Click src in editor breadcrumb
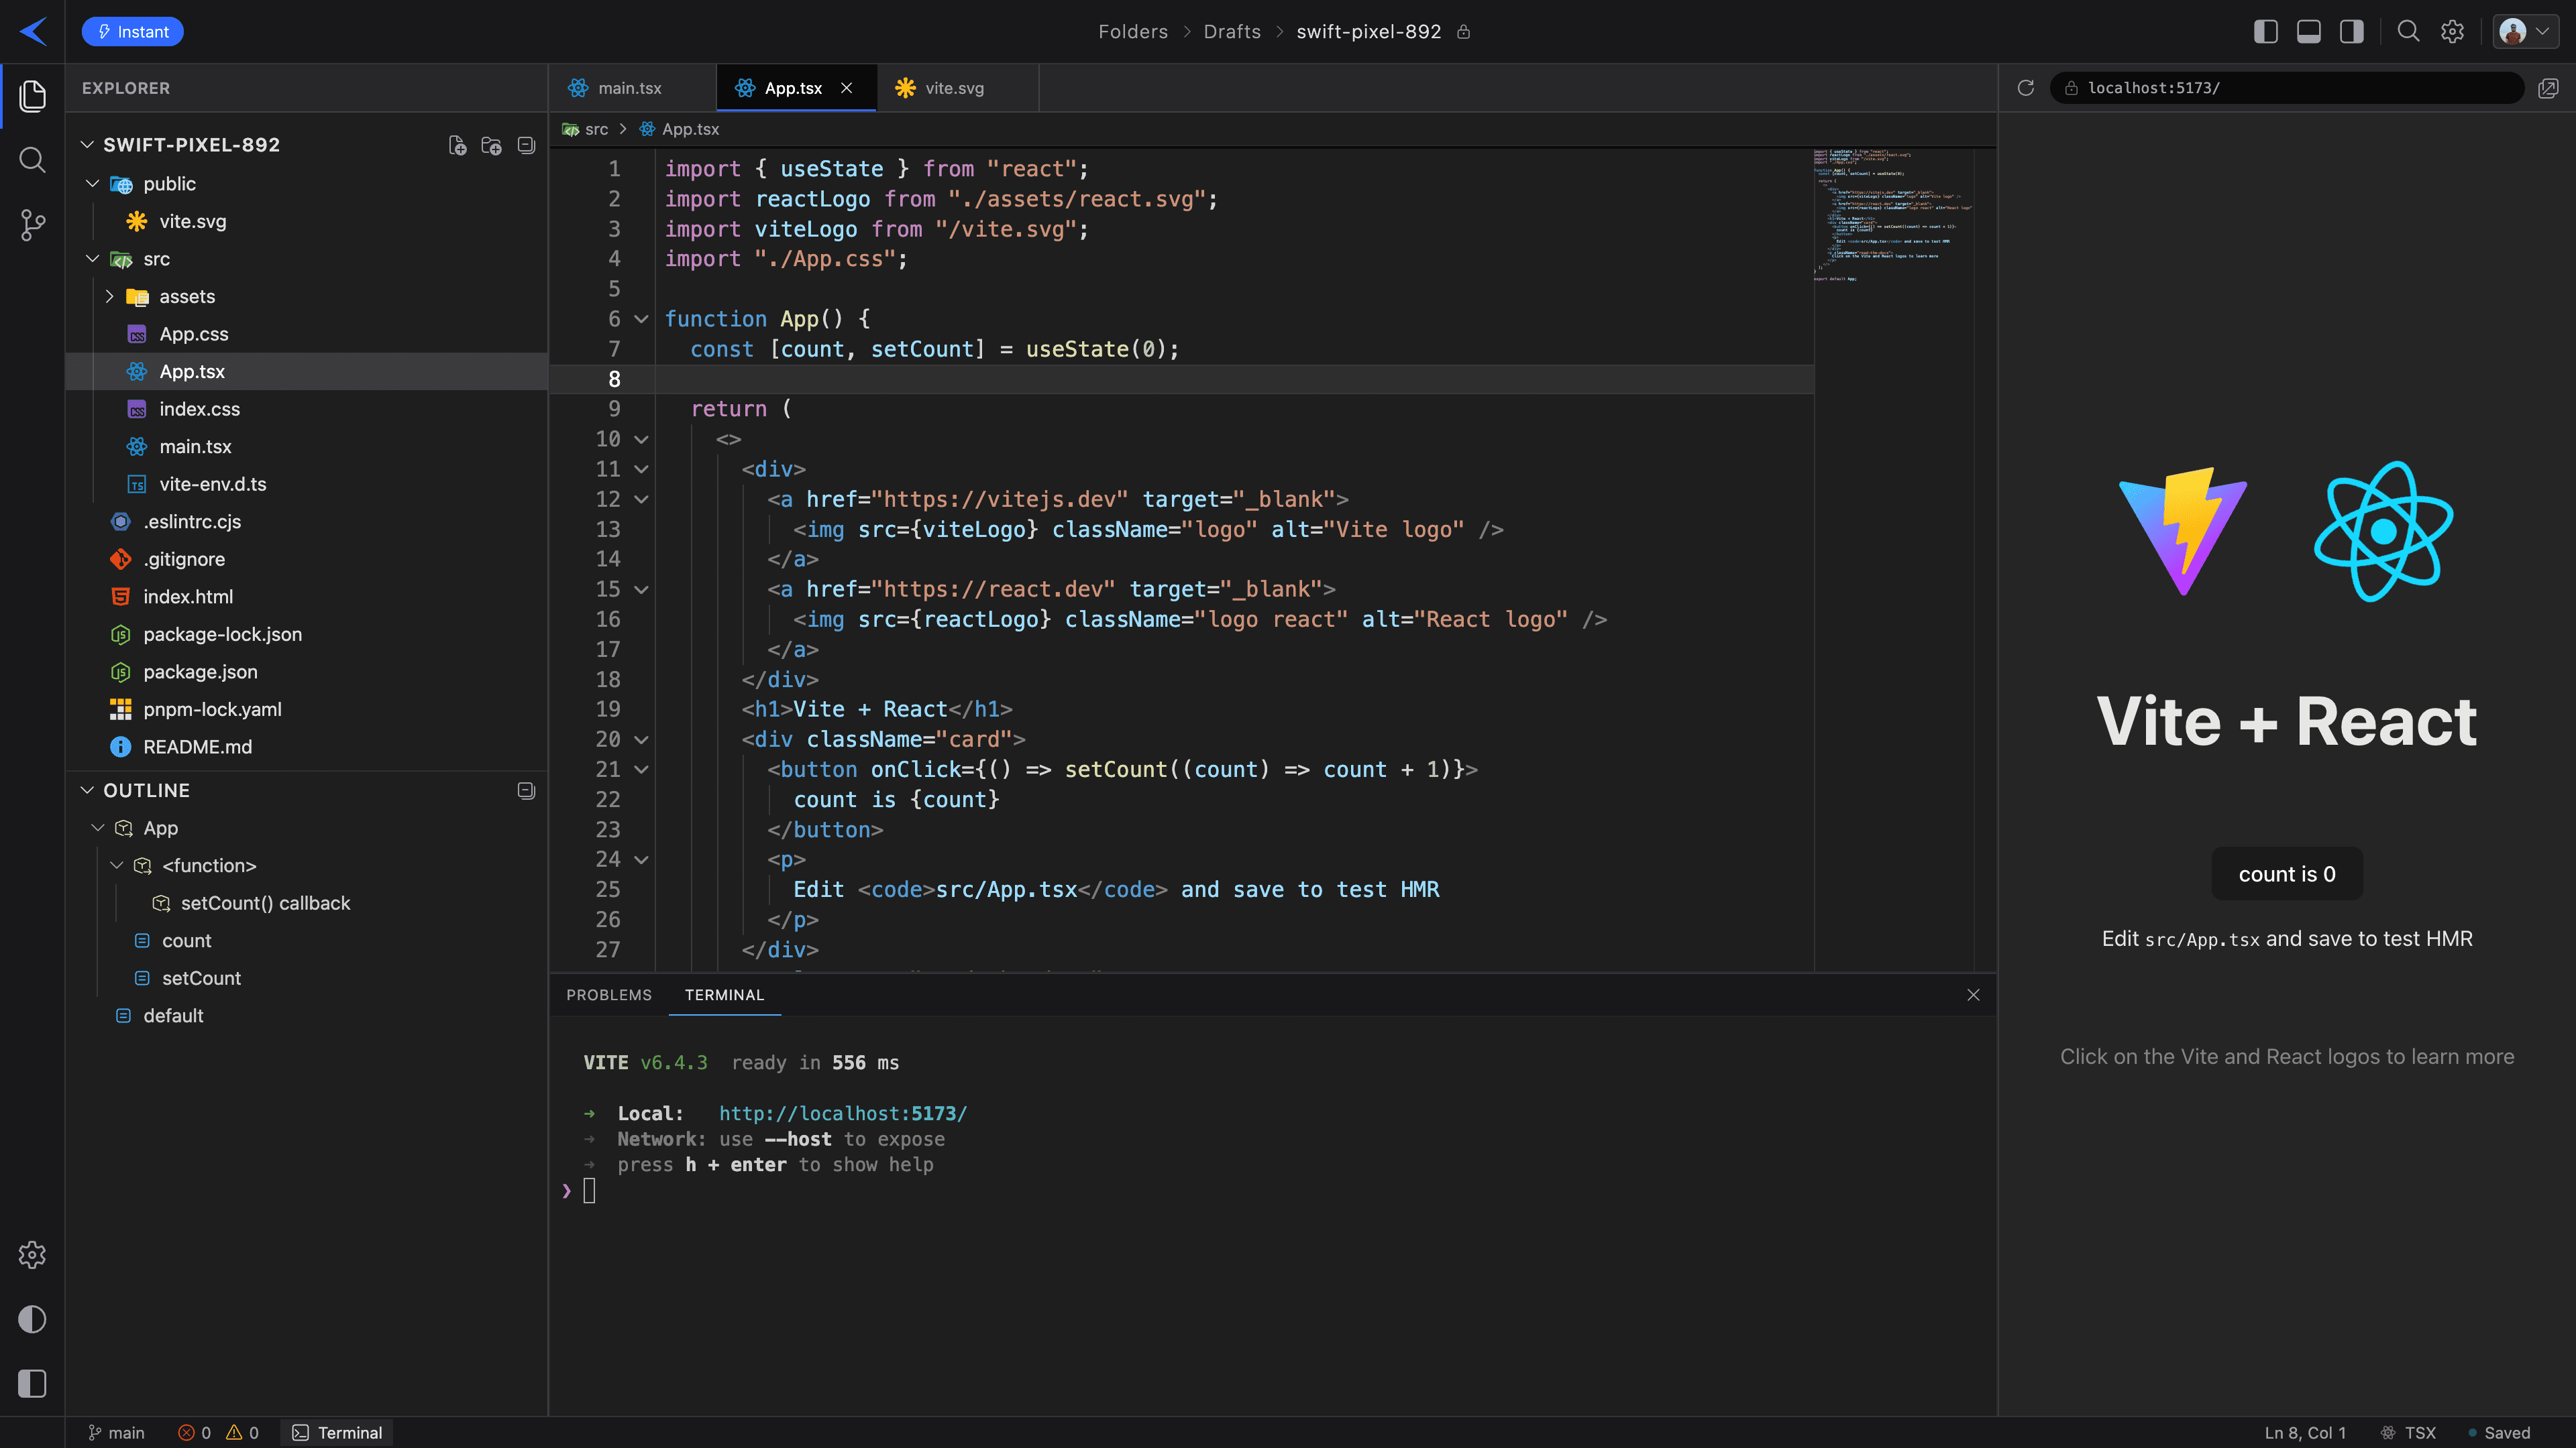Image resolution: width=2576 pixels, height=1448 pixels. 596,129
